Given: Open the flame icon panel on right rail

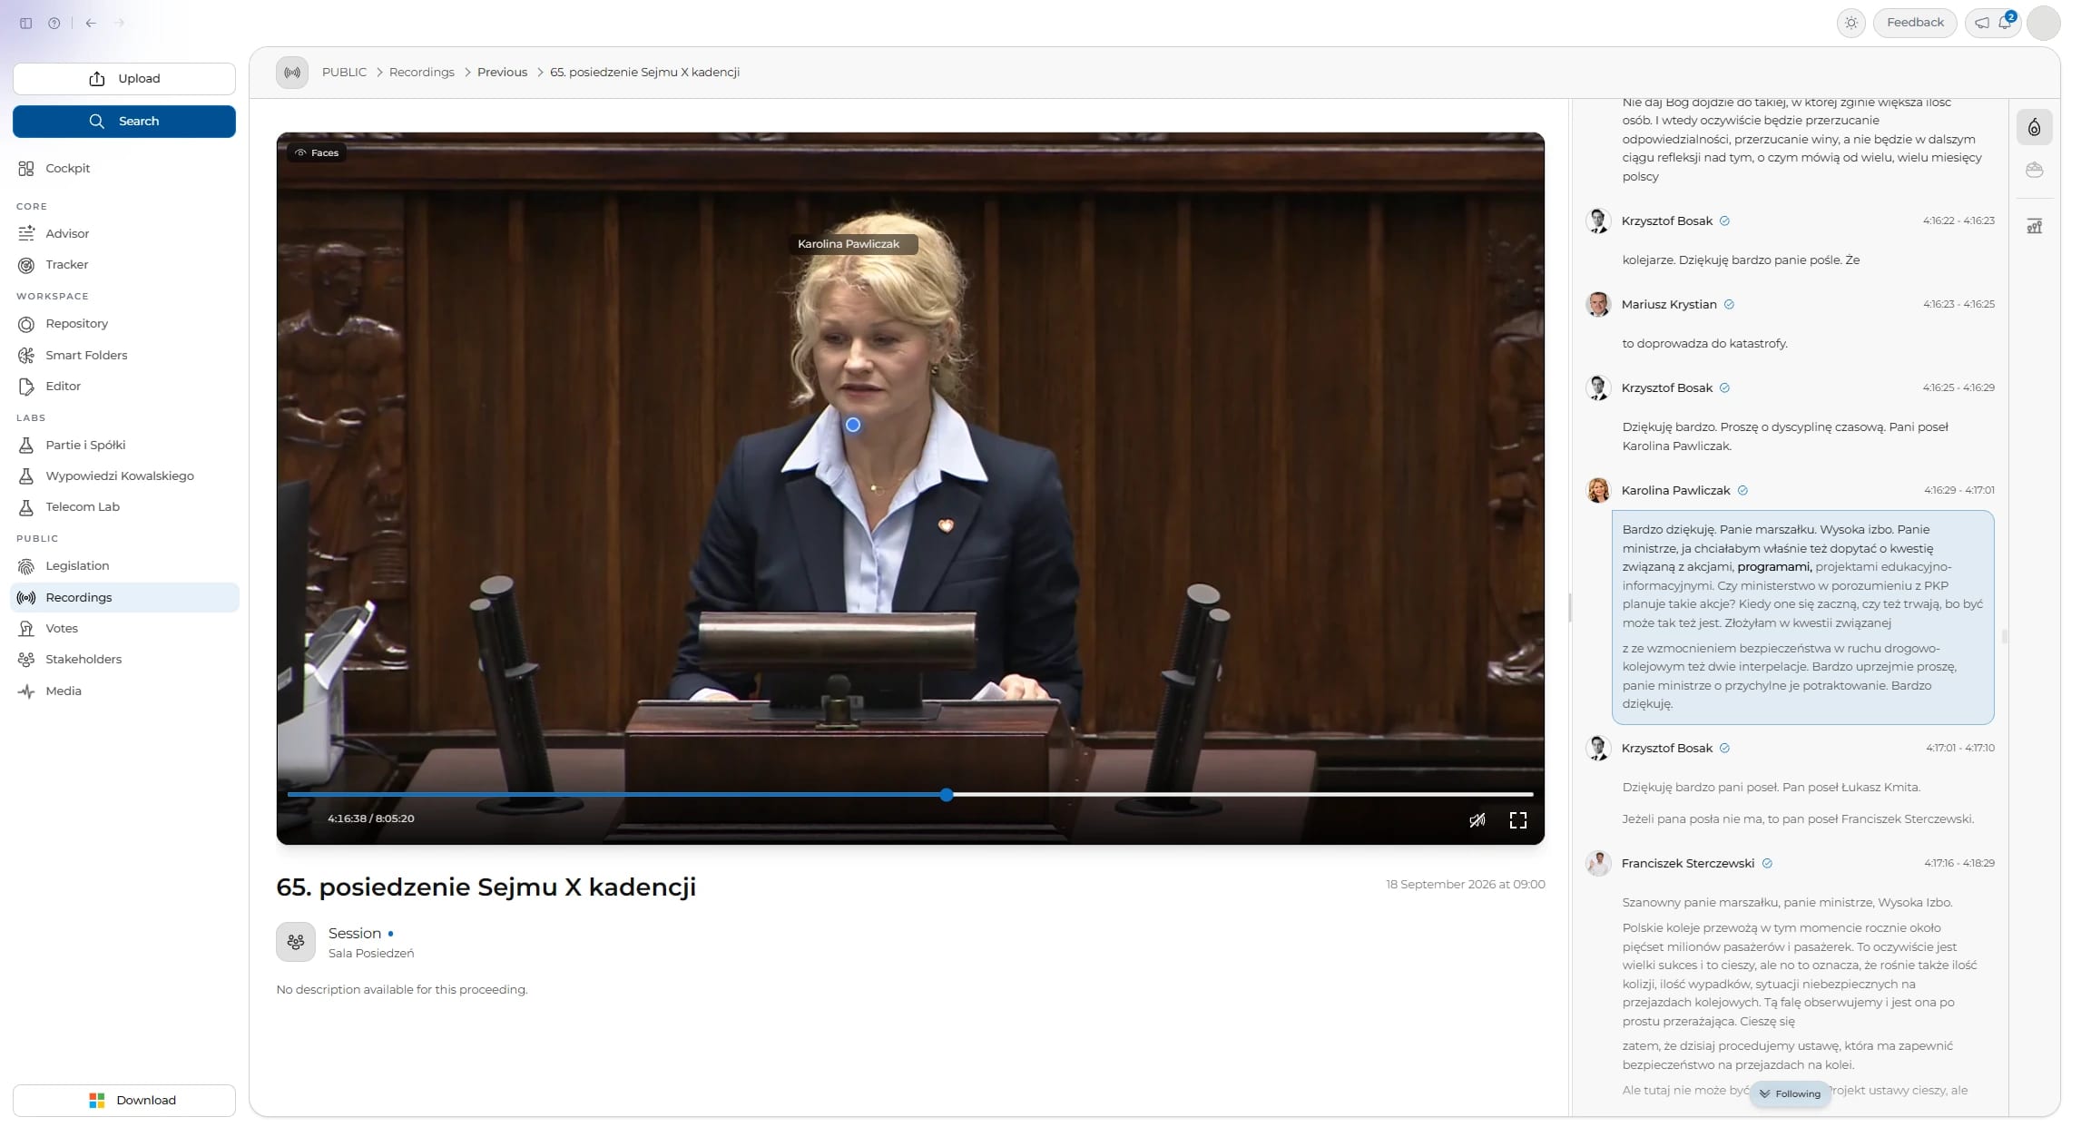Looking at the screenshot, I should [x=2035, y=128].
